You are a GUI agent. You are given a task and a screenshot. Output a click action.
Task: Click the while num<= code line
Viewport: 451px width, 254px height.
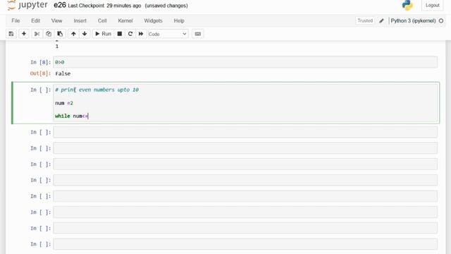click(72, 116)
